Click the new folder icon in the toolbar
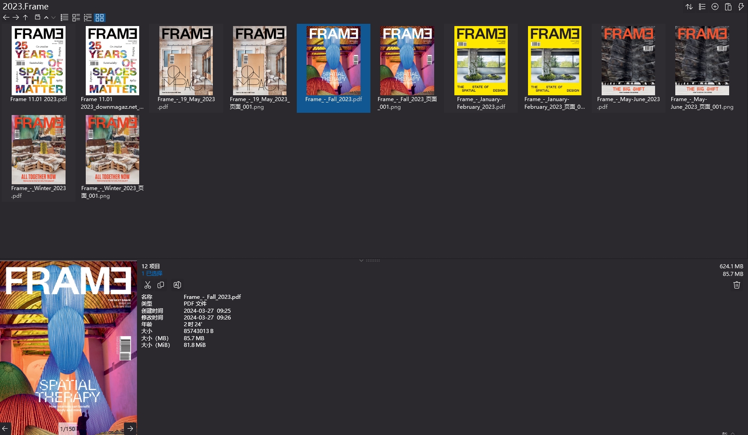Screen dimensions: 748x435 point(38,18)
